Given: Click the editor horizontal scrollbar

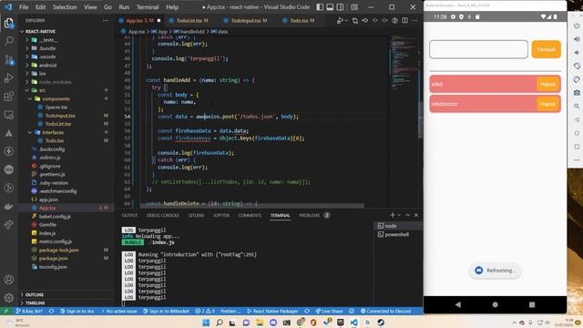Looking at the screenshot, I should 251,206.
